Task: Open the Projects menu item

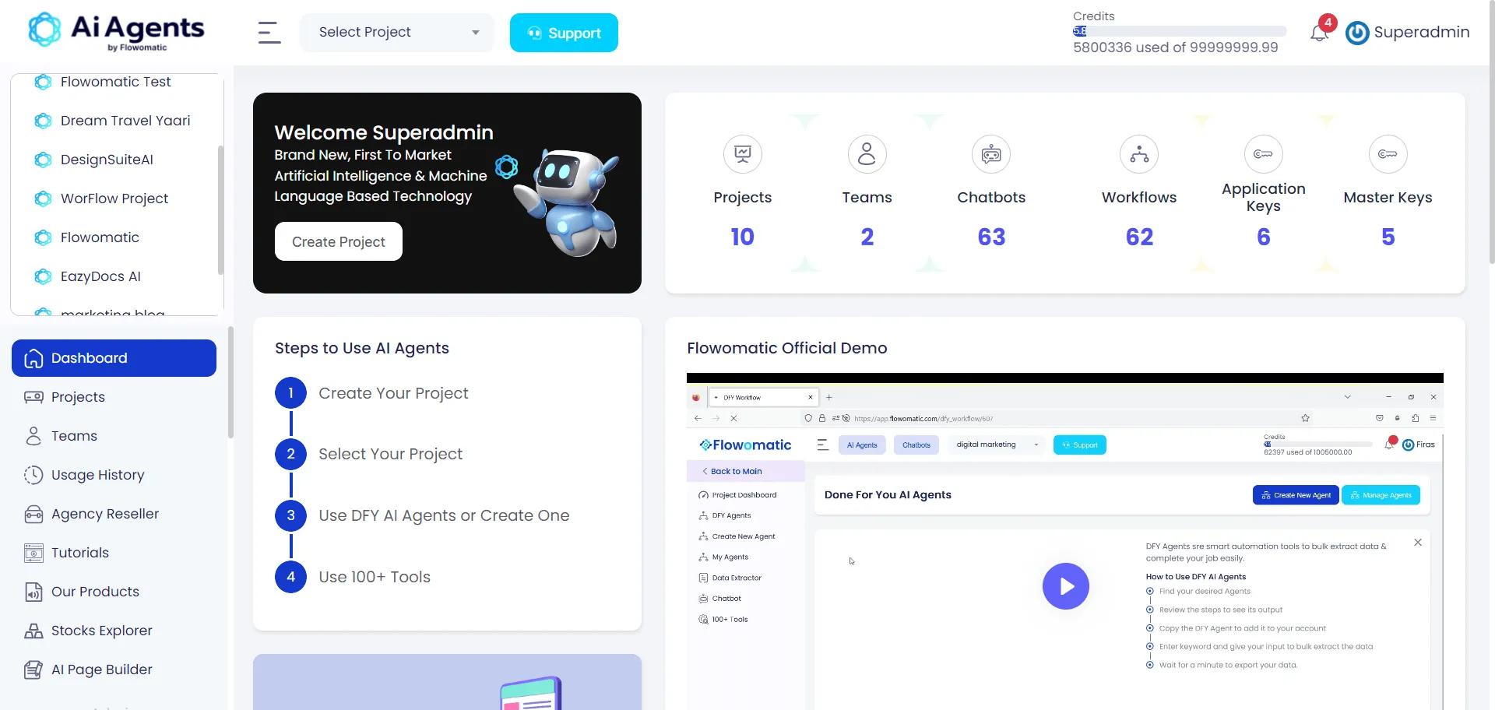Action: [114, 397]
